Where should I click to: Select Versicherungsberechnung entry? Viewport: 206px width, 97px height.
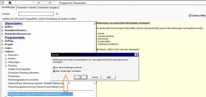coord(36,87)
